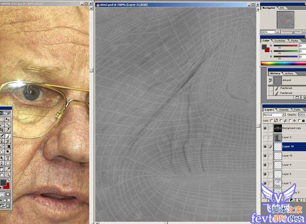Toggle visibility of Layer 11
306x224 pixels.
coord(265,147)
